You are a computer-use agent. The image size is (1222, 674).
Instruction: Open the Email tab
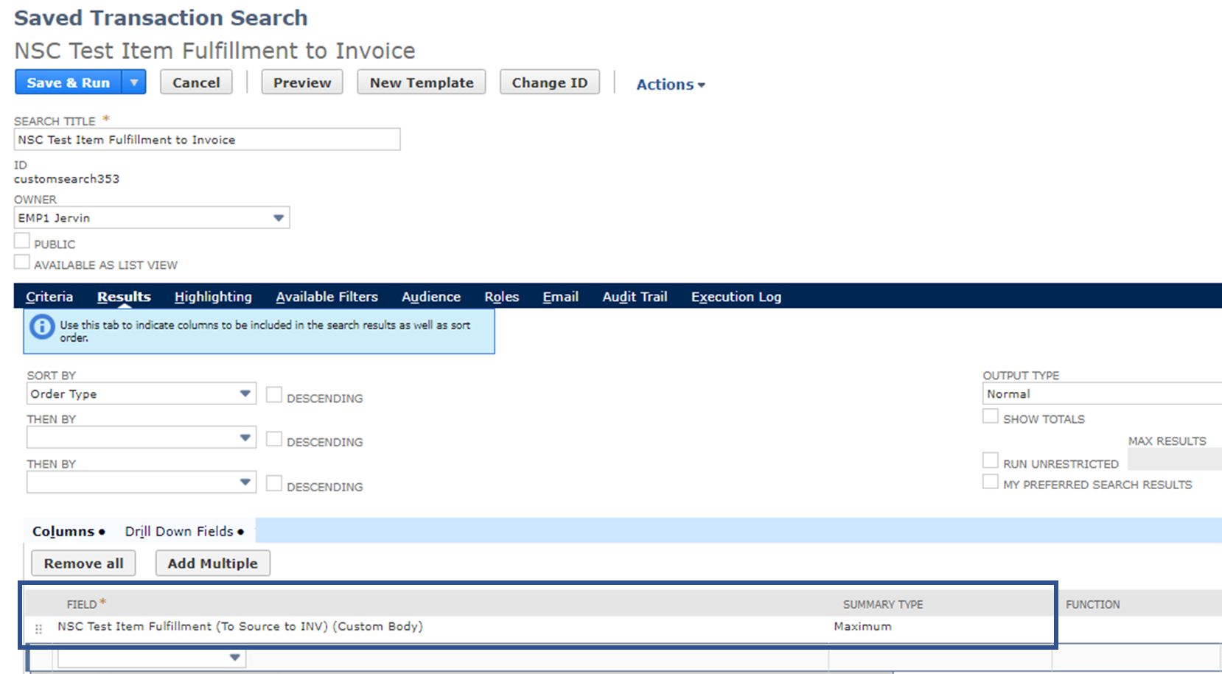click(x=561, y=297)
